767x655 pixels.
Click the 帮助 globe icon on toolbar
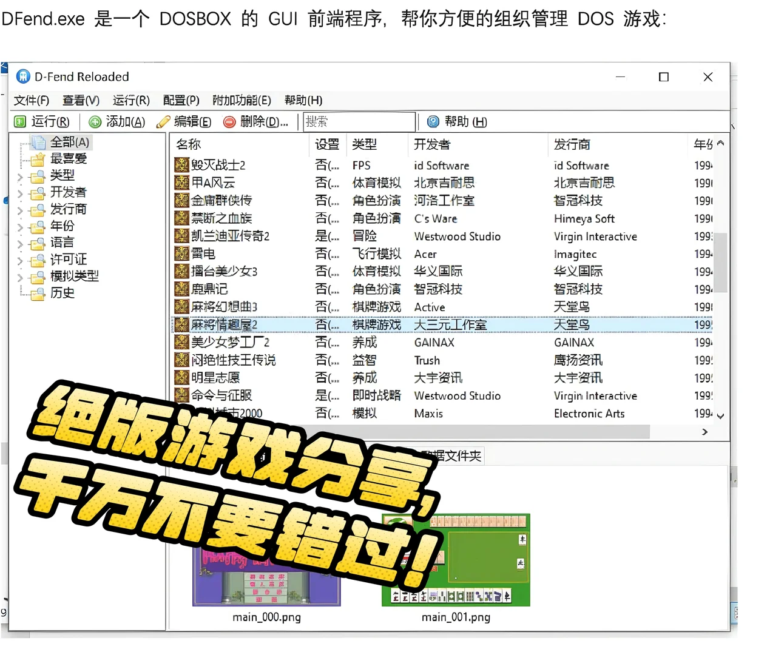point(433,121)
